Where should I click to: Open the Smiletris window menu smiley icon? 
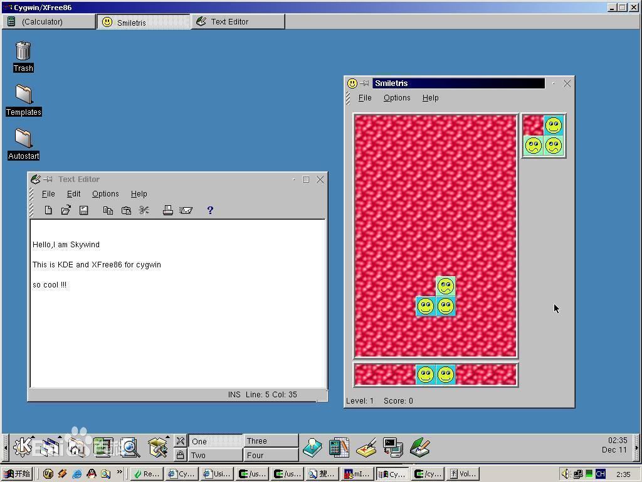click(x=352, y=83)
